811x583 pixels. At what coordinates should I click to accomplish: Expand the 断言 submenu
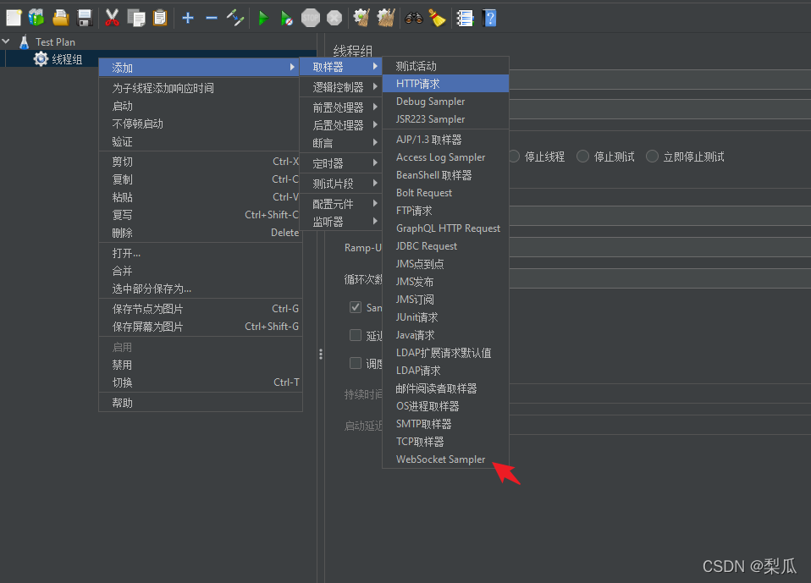(340, 143)
